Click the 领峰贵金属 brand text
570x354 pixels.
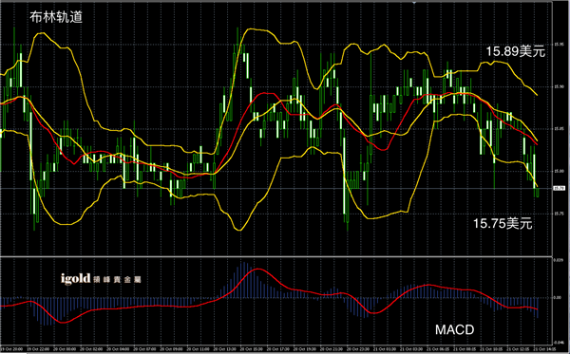click(x=117, y=280)
